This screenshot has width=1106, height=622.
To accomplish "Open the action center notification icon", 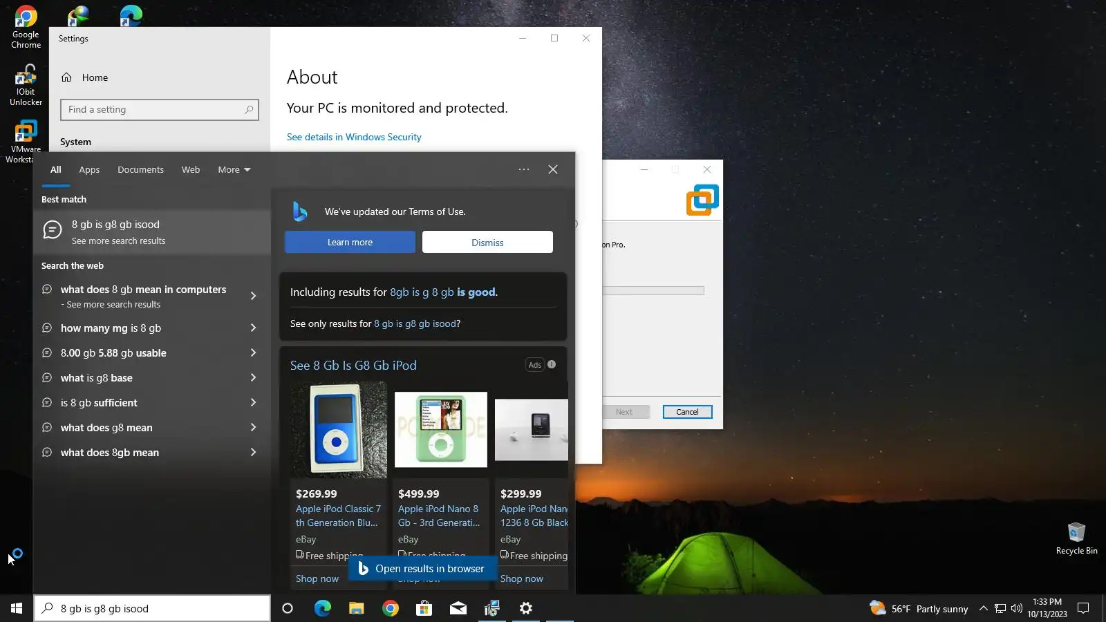I will [1083, 608].
